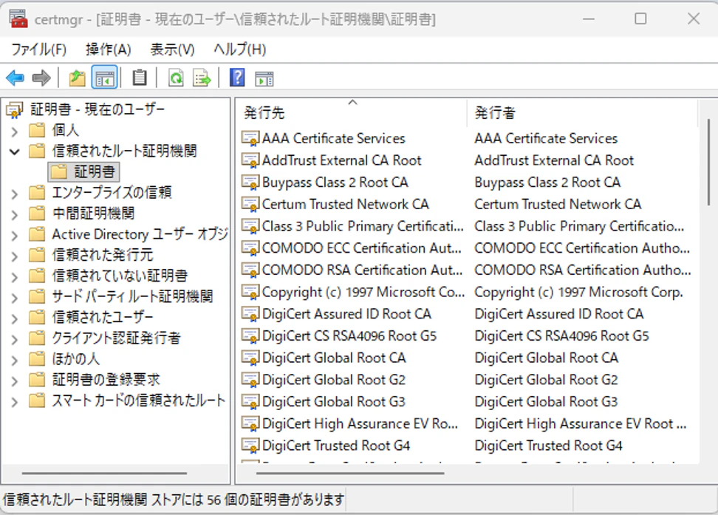Expand the 個人 tree node
Image resolution: width=718 pixels, height=515 pixels.
pos(14,132)
